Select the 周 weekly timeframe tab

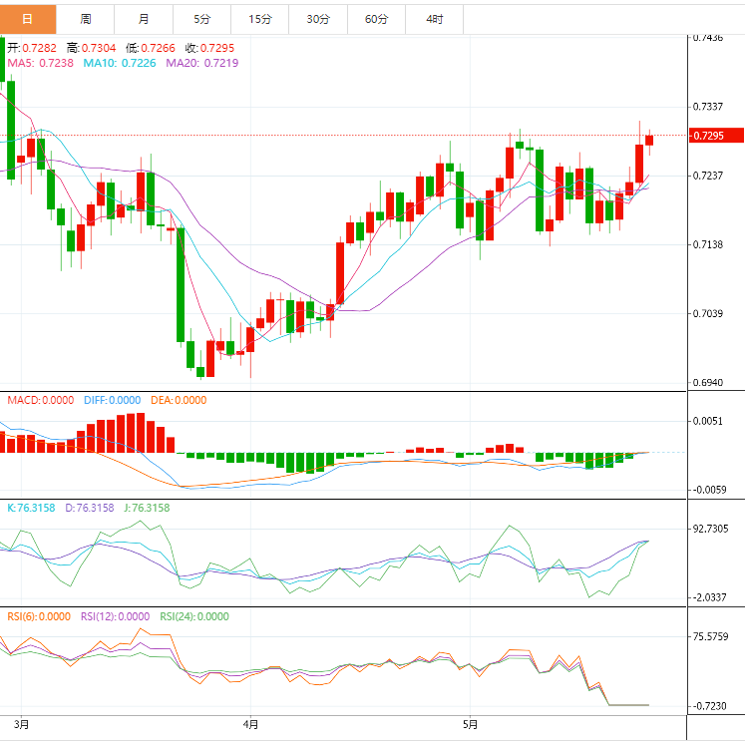[x=86, y=19]
